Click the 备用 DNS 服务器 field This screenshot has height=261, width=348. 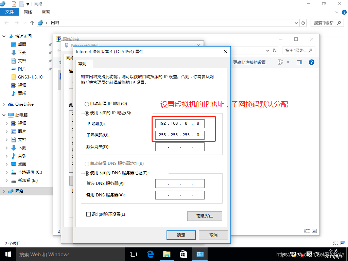pyautogui.click(x=180, y=195)
